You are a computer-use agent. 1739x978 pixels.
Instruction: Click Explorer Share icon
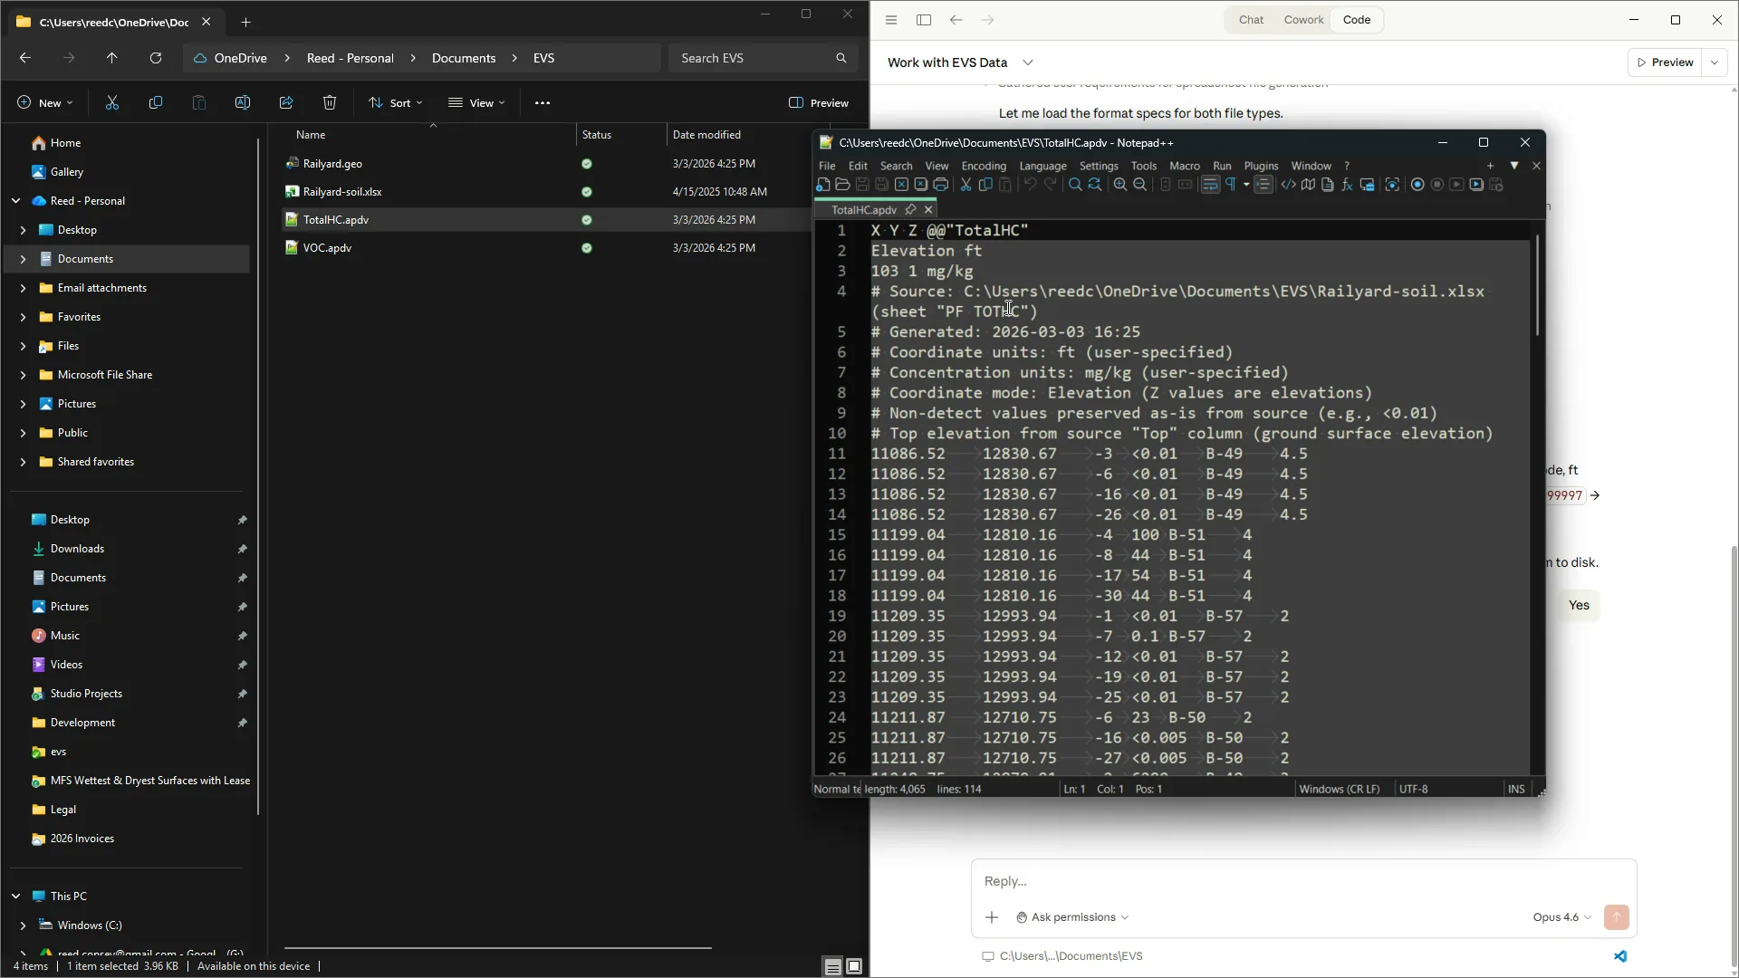tap(286, 102)
